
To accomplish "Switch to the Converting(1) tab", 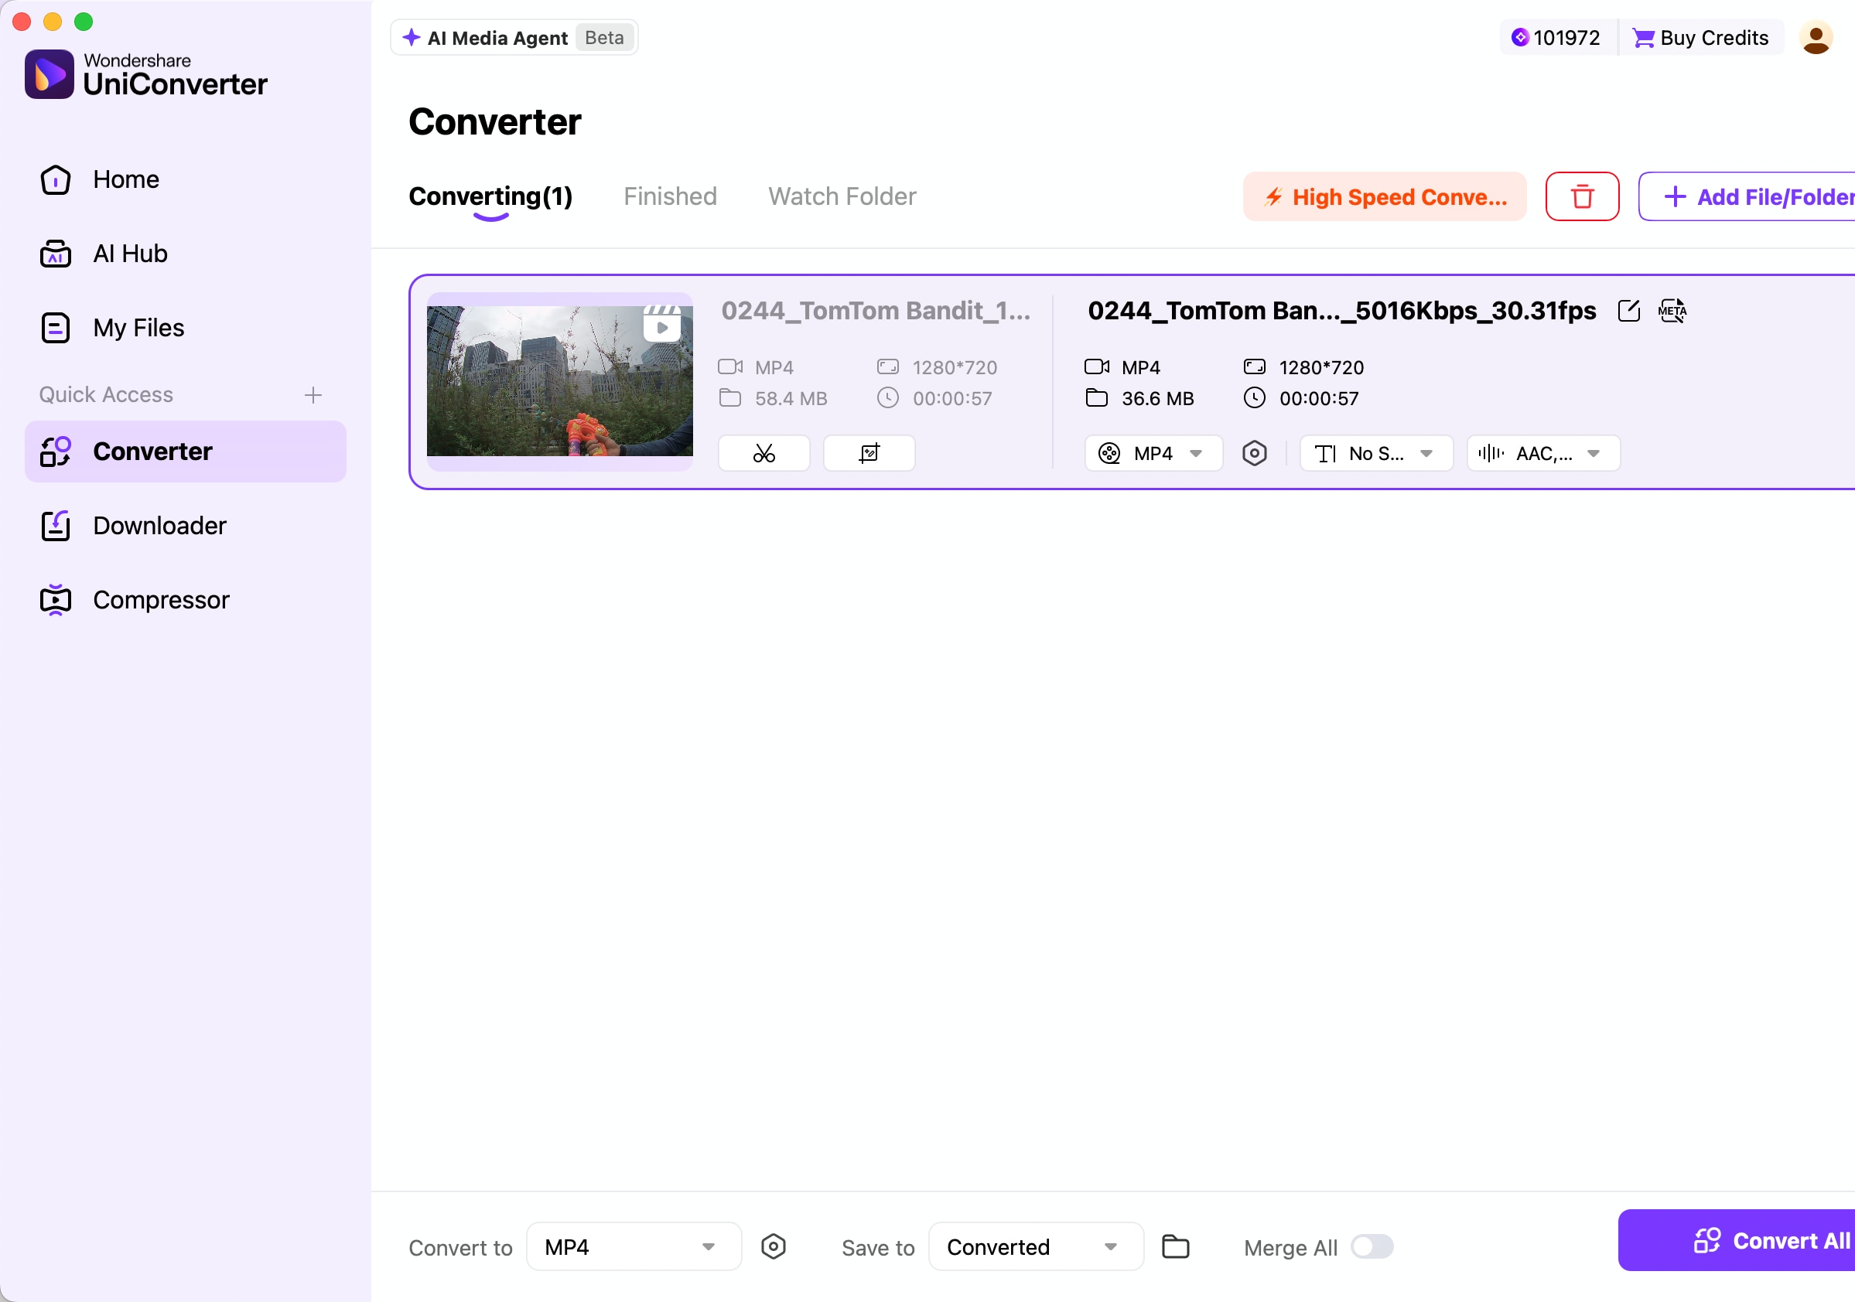I will pos(490,196).
